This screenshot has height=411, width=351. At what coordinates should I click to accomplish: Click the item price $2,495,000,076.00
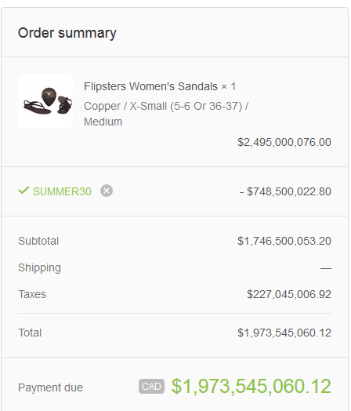click(284, 142)
